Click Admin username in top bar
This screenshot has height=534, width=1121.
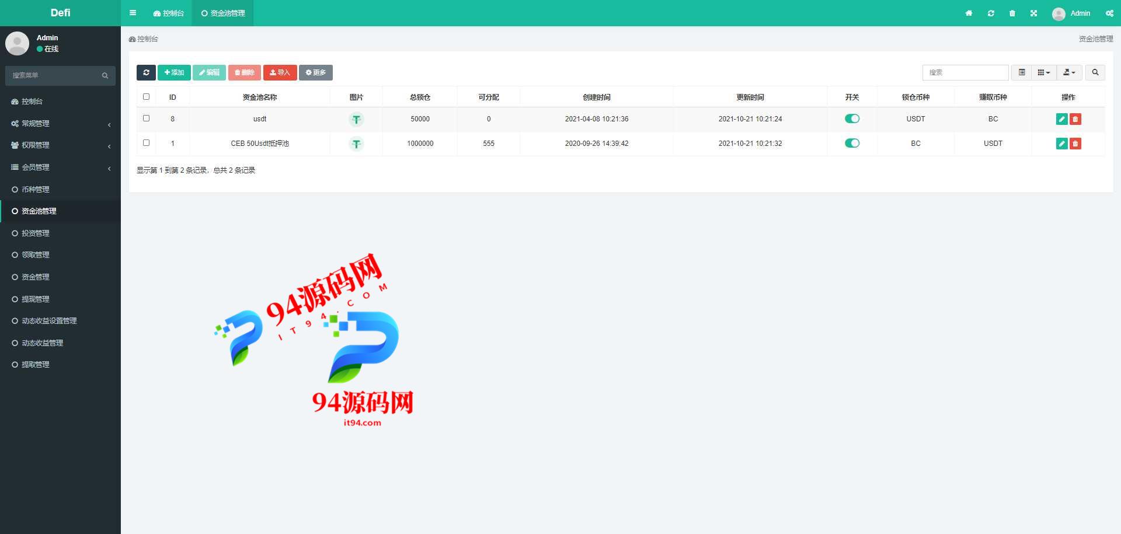(1080, 13)
